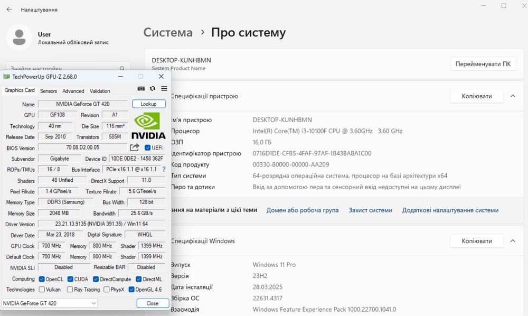The image size is (528, 316).
Task: Click the GPU-Z Close button
Action: tap(153, 303)
